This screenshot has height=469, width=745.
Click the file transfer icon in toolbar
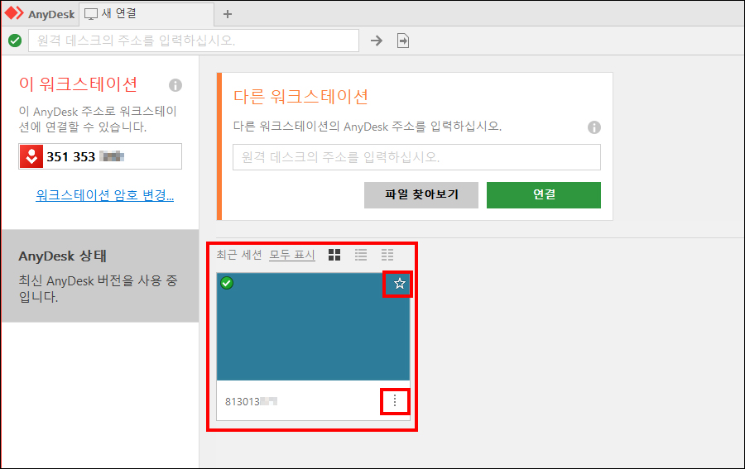coord(403,41)
